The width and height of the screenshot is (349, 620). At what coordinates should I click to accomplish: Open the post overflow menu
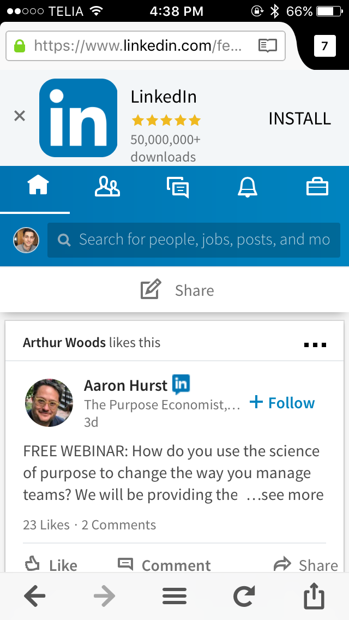tap(315, 344)
